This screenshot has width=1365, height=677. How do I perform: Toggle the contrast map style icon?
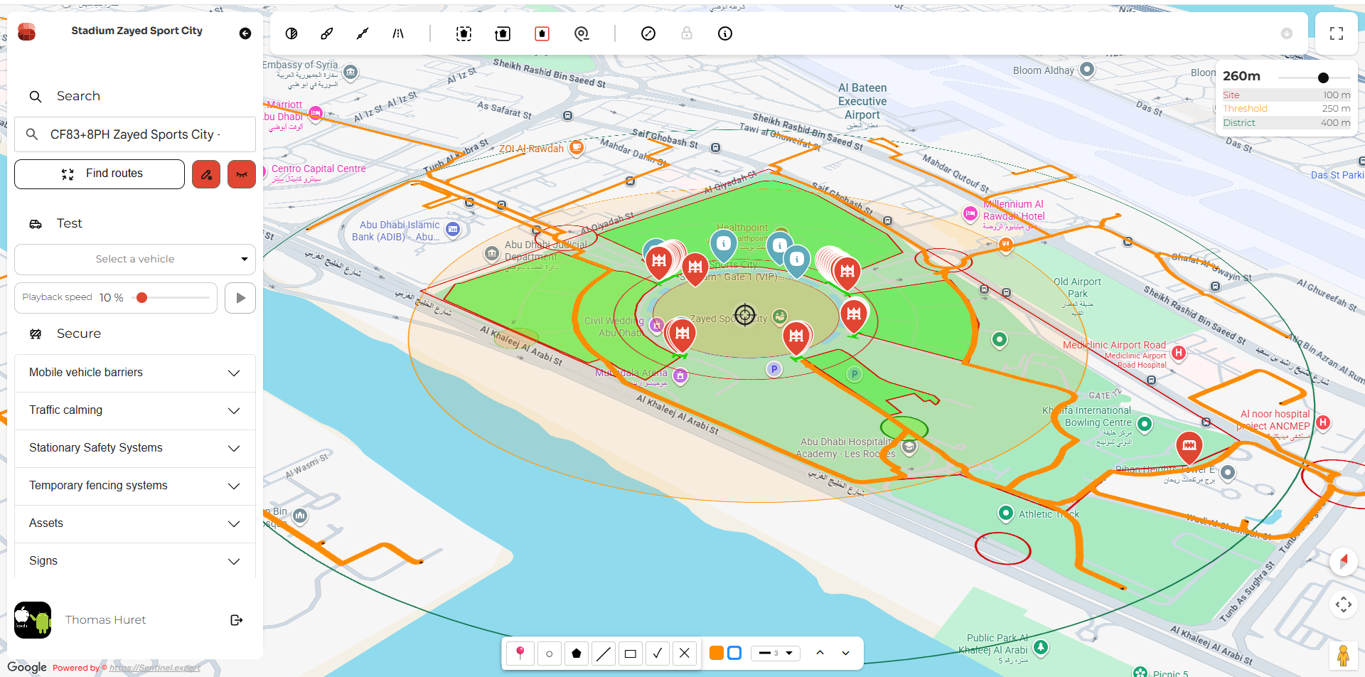tap(291, 33)
